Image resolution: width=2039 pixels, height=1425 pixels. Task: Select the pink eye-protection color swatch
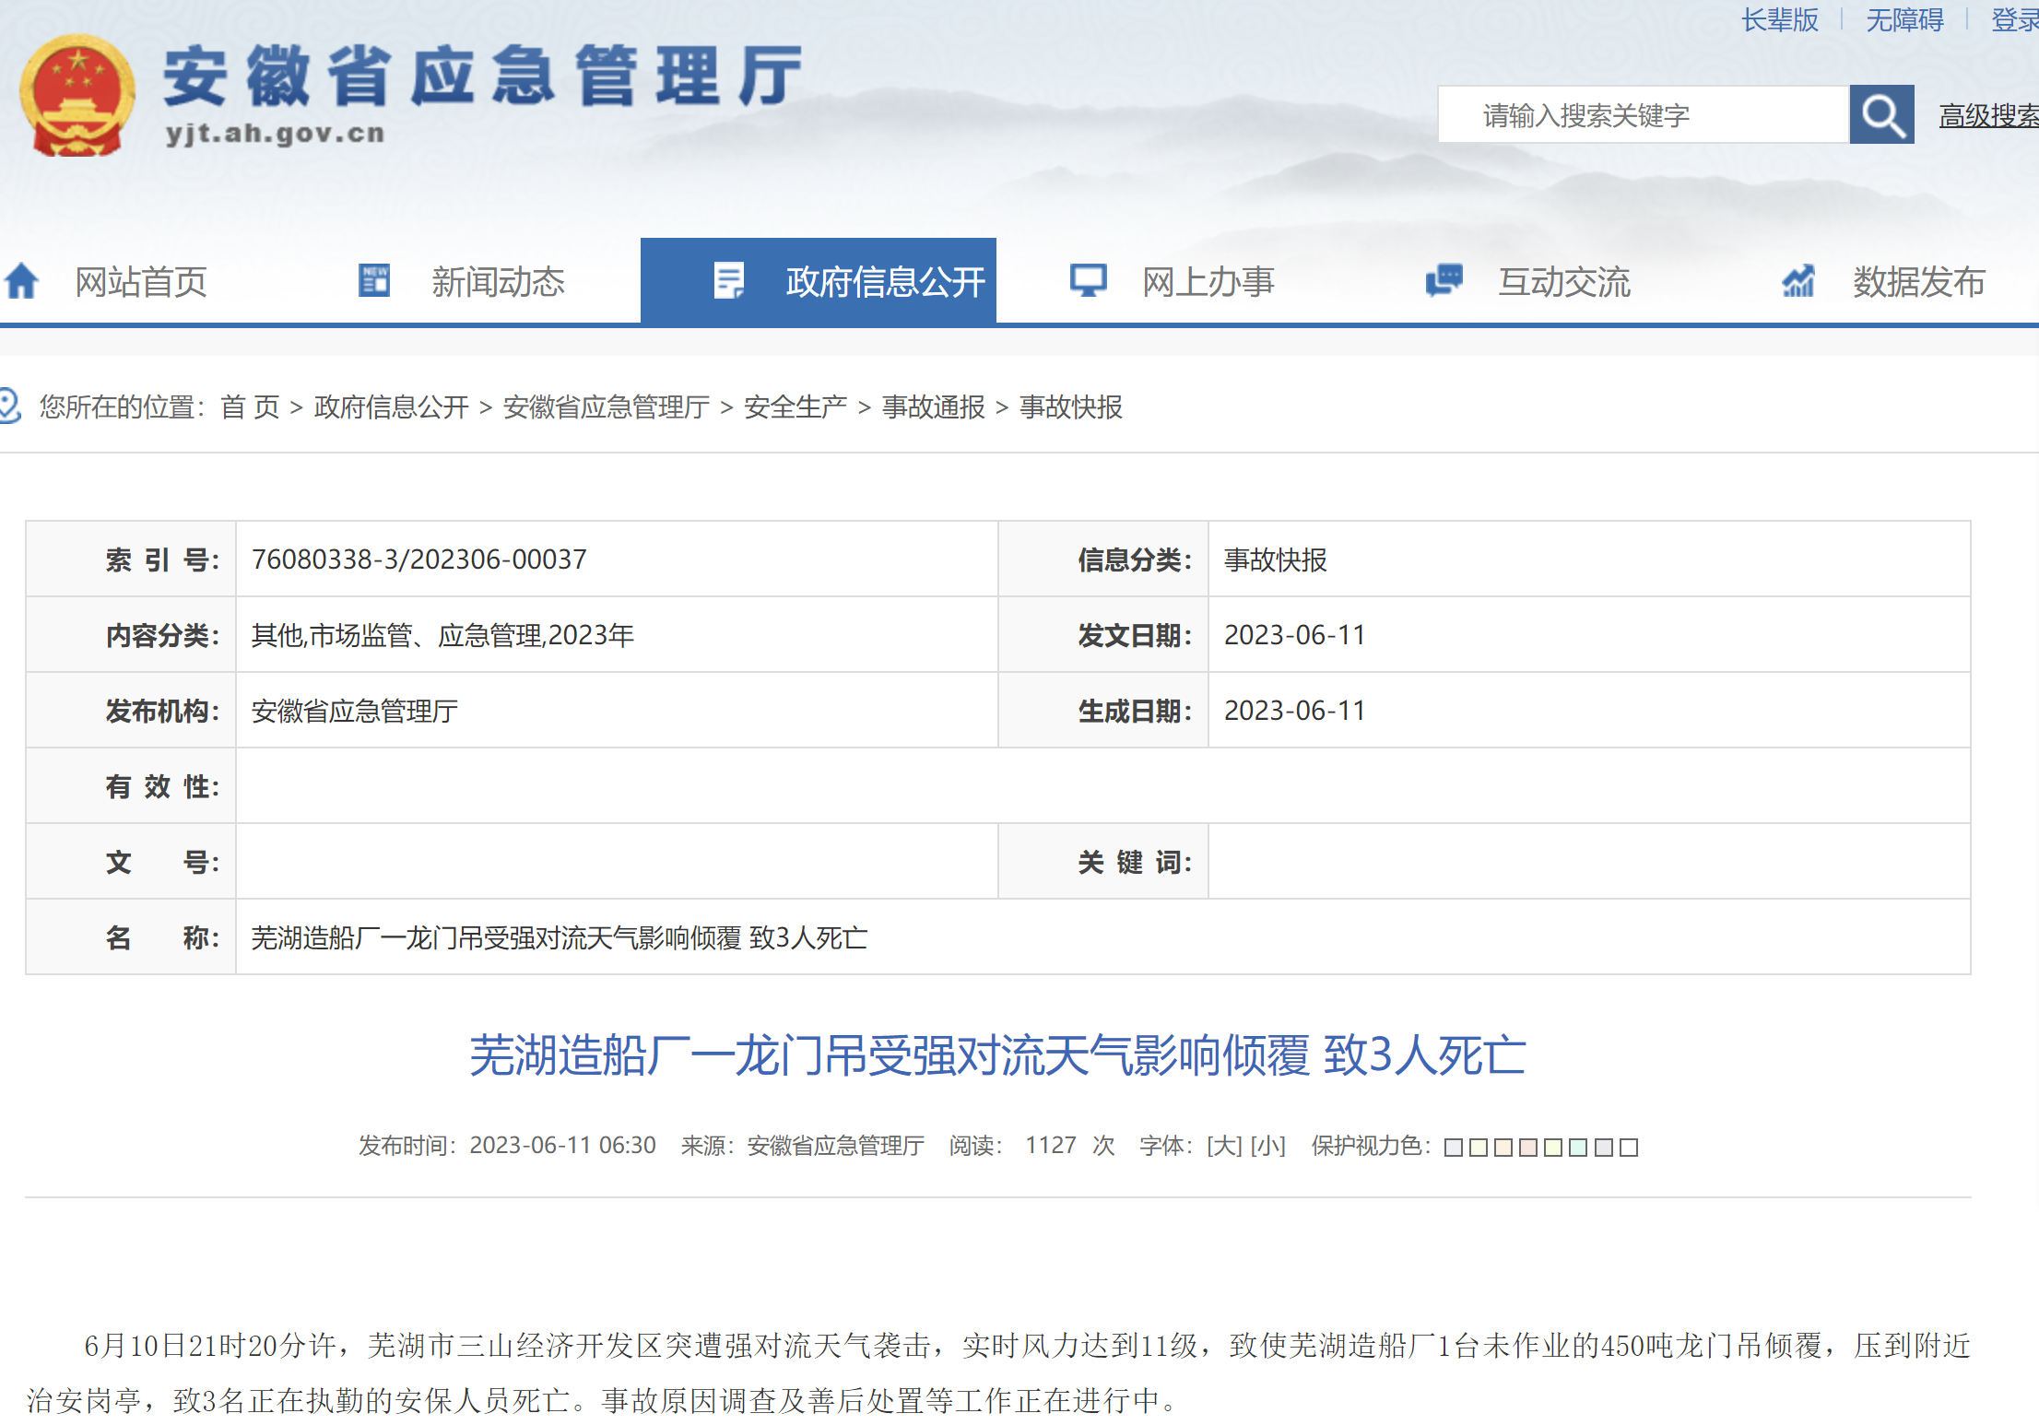(x=1528, y=1148)
